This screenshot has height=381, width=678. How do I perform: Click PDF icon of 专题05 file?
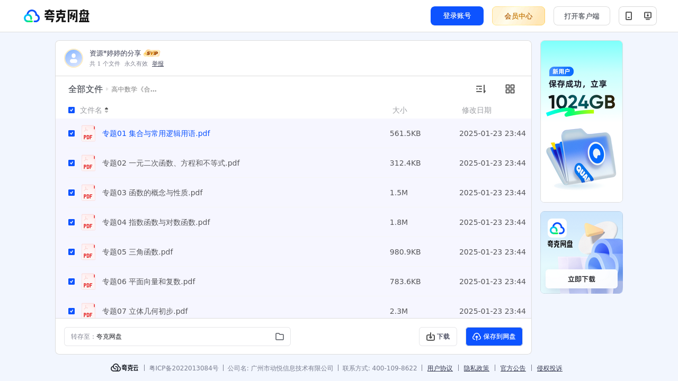tap(88, 252)
